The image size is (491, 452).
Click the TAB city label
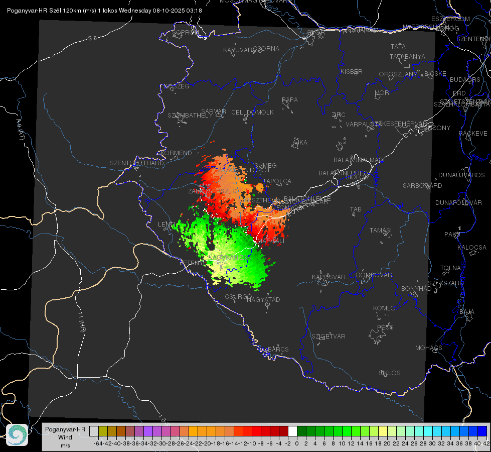pyautogui.click(x=356, y=209)
